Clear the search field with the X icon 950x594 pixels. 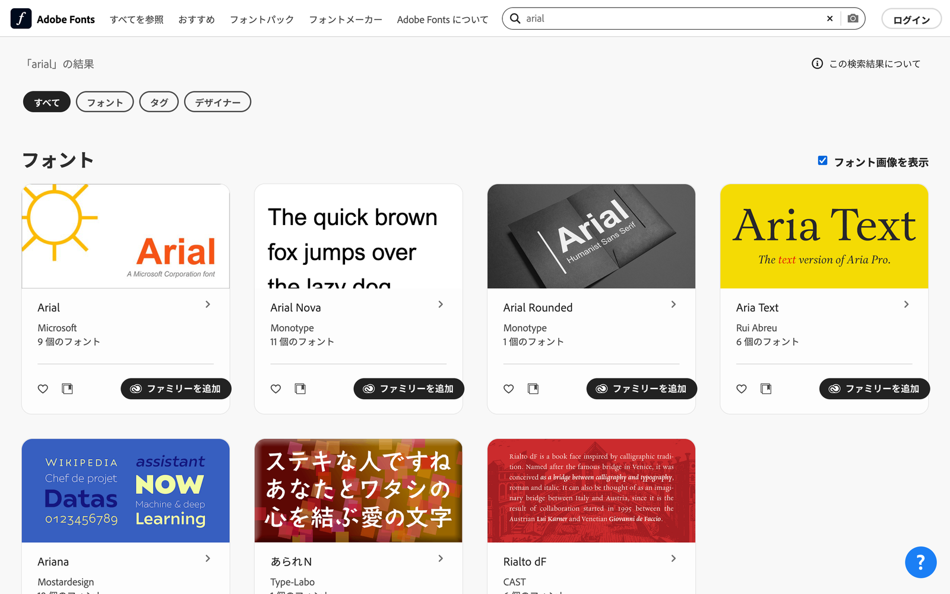(x=829, y=18)
